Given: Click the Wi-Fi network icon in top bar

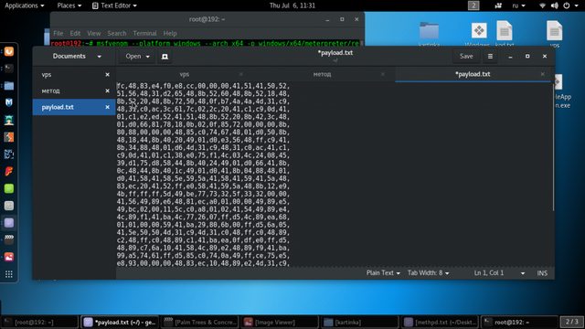Looking at the screenshot, I should click(x=542, y=5).
